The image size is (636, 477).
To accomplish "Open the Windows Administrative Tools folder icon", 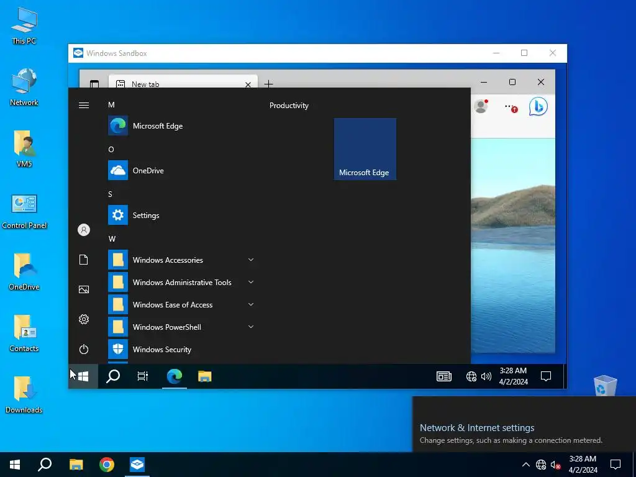I will coord(118,282).
